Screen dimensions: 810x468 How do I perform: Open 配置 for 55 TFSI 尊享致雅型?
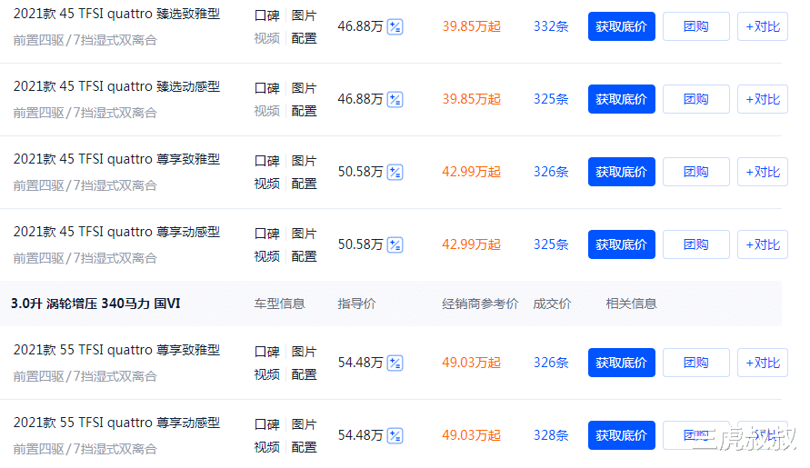(x=304, y=375)
